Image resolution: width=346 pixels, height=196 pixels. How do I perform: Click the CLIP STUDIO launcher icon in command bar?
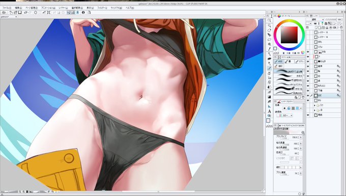pos(4,13)
